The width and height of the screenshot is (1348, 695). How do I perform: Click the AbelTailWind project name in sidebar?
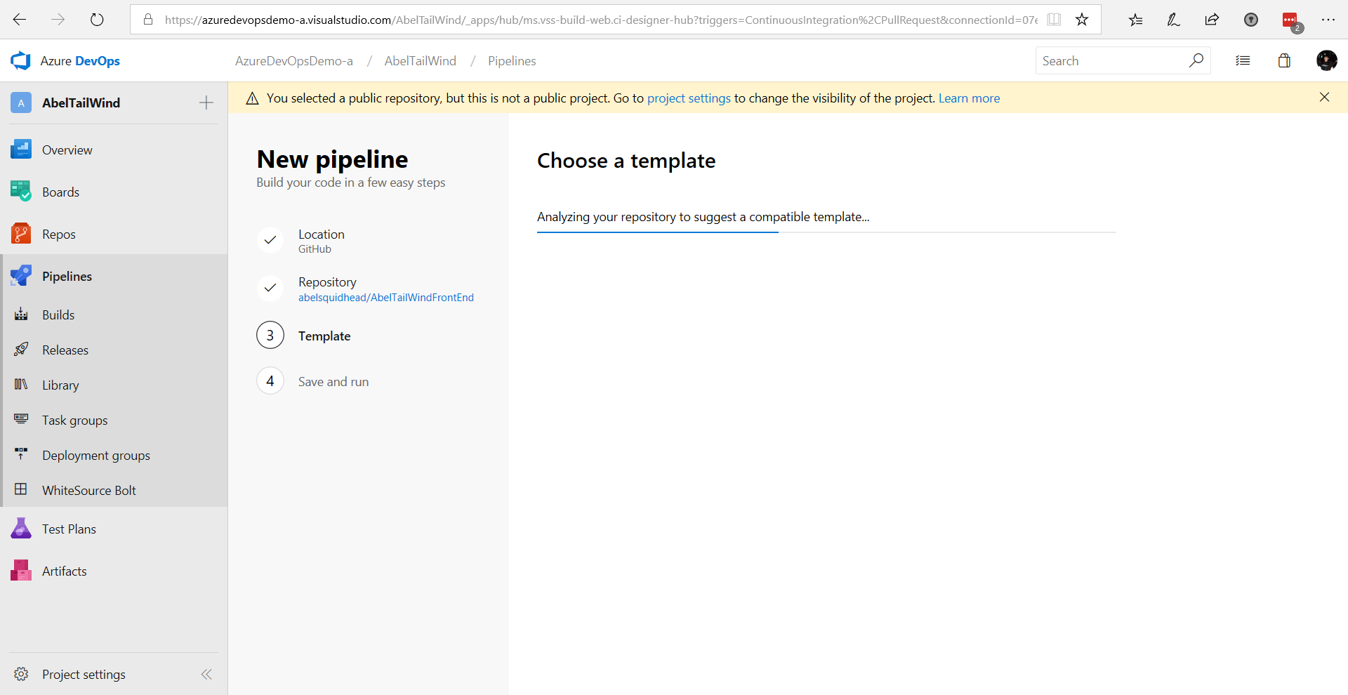point(81,102)
